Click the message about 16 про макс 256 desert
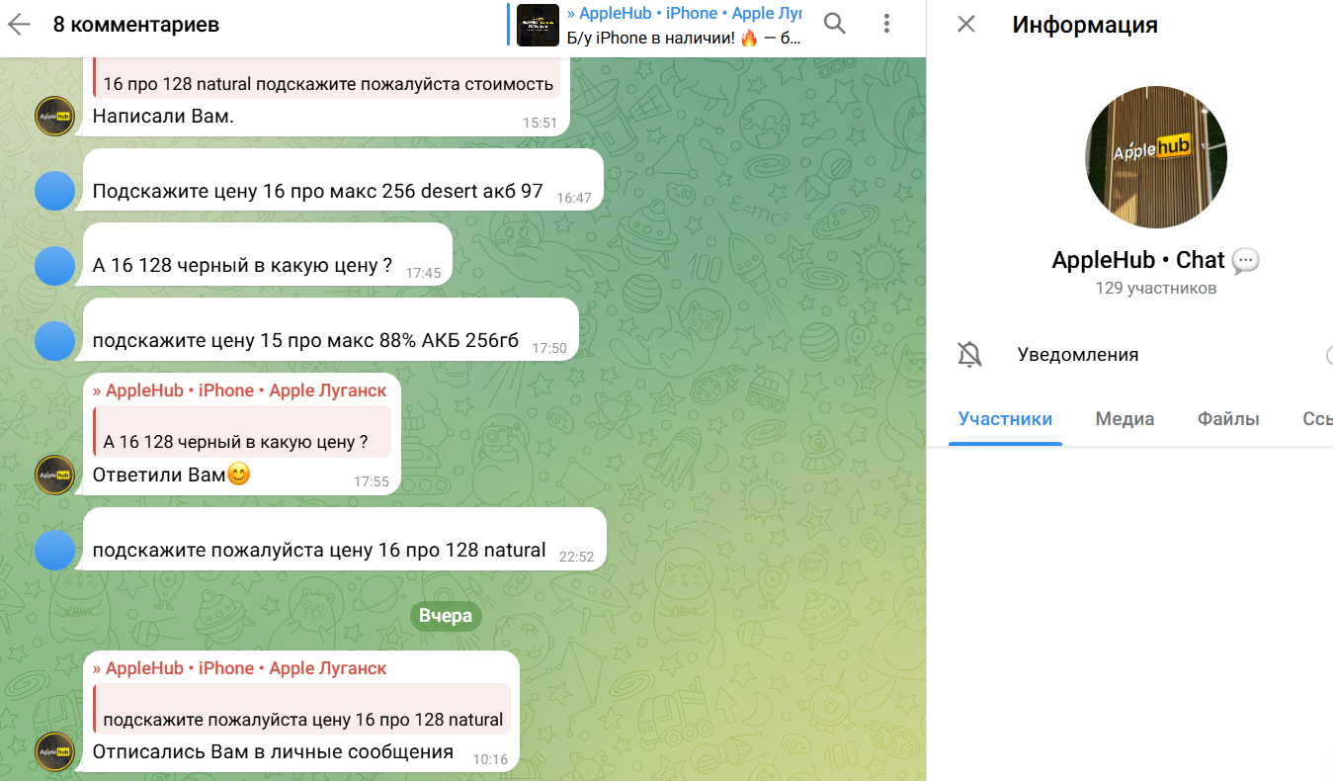 click(x=317, y=191)
